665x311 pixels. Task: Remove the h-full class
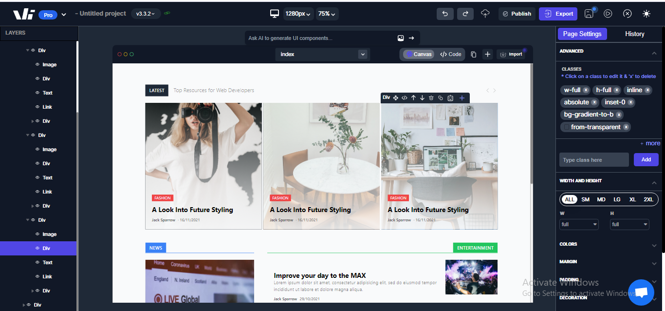click(617, 90)
